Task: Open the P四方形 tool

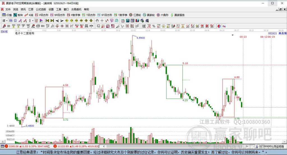Action: point(42,15)
